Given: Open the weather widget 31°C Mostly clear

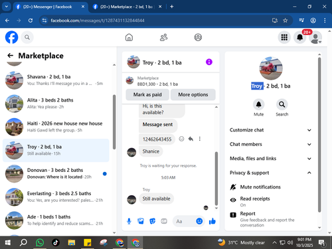Looking at the screenshot, I should 241,242.
